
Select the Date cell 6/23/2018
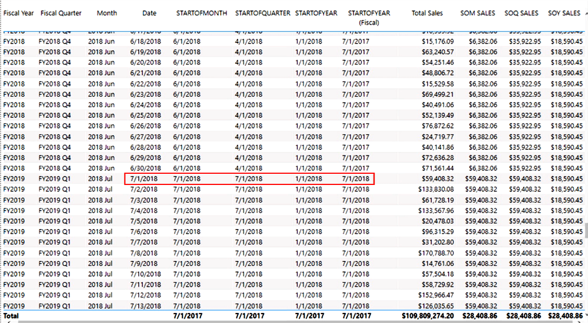pyautogui.click(x=146, y=94)
